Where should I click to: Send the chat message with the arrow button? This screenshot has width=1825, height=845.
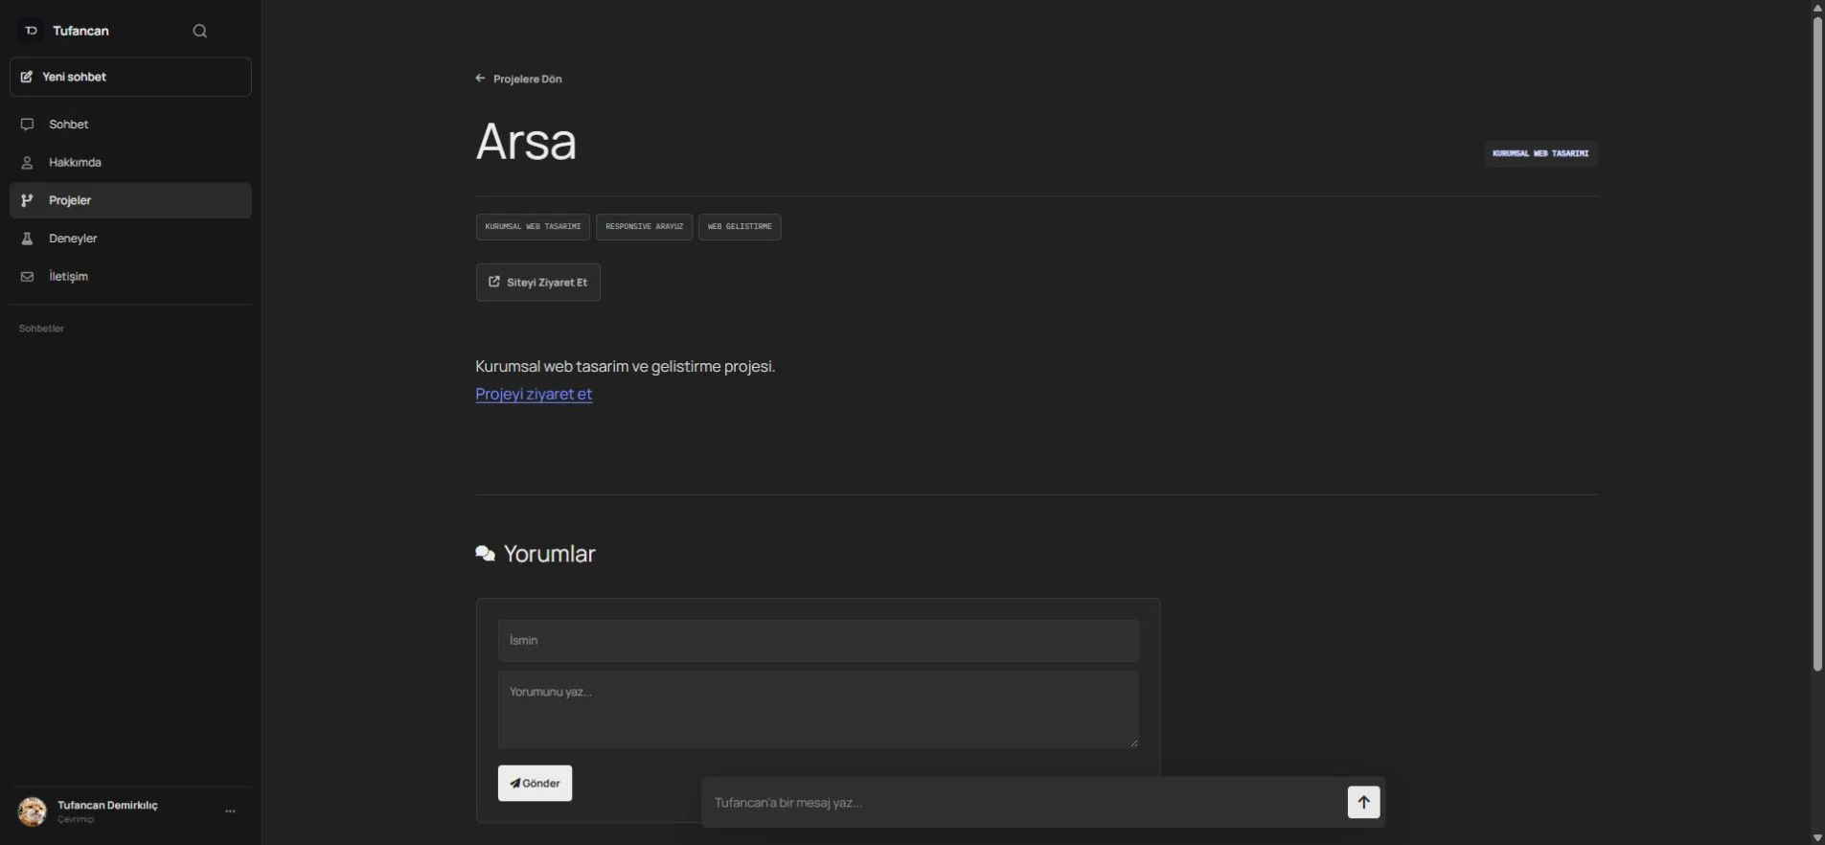pyautogui.click(x=1364, y=803)
